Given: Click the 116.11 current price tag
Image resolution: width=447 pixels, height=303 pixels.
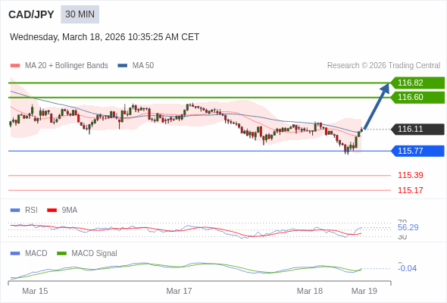Looking at the screenshot, I should 417,129.
